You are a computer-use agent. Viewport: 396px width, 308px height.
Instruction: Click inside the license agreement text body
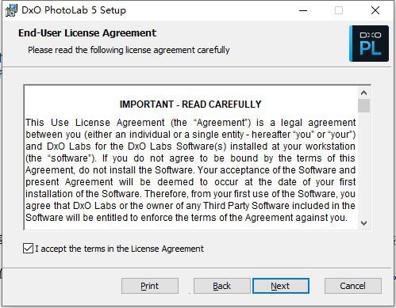point(190,170)
